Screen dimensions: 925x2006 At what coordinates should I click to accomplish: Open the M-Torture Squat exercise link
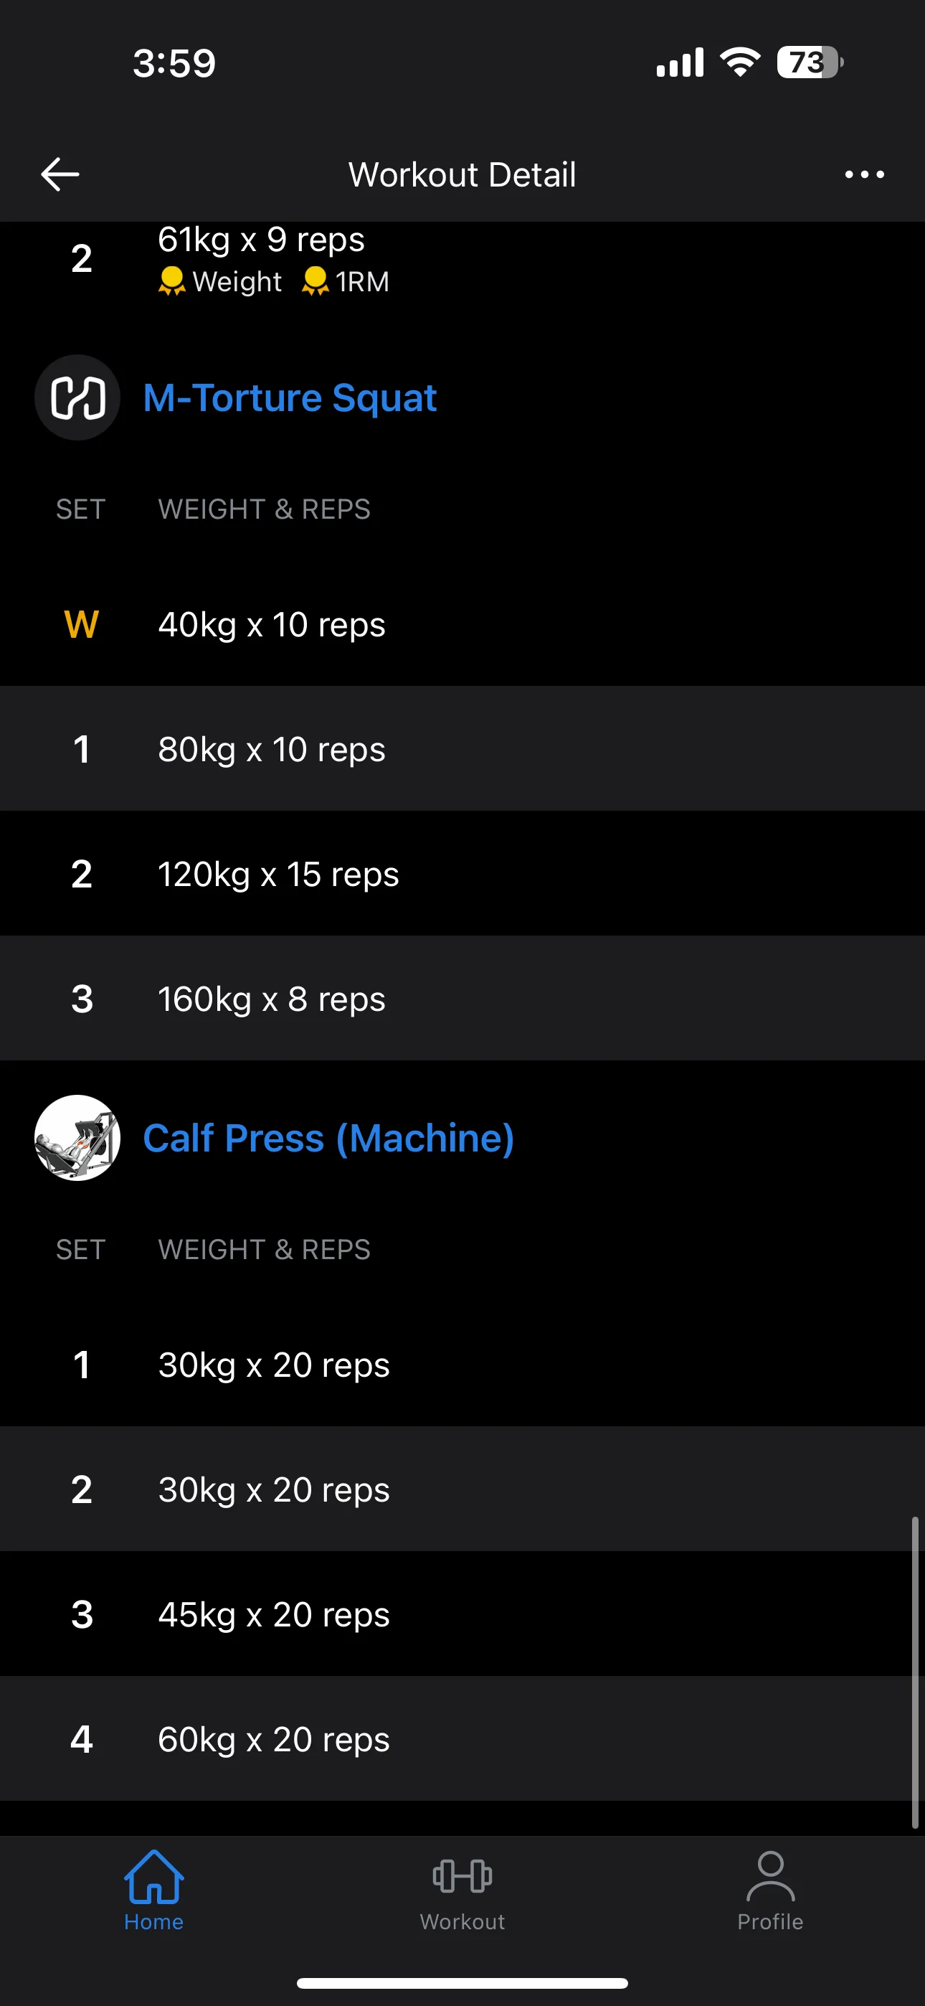coord(290,398)
